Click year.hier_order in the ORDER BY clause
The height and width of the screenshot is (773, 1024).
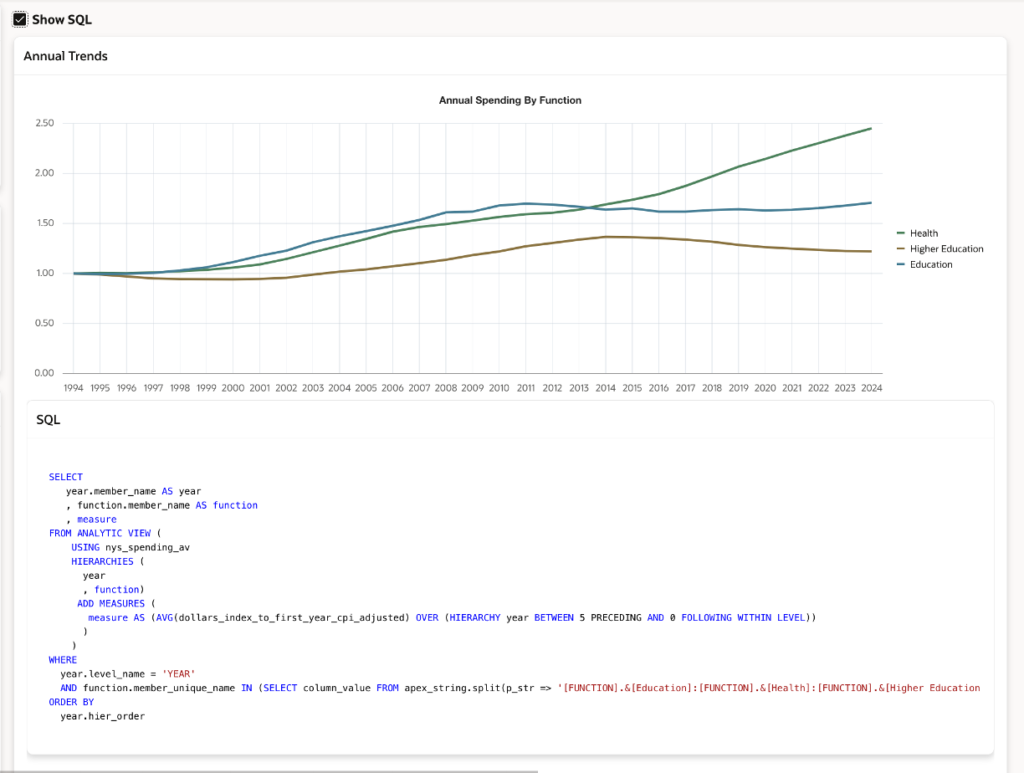coord(102,716)
